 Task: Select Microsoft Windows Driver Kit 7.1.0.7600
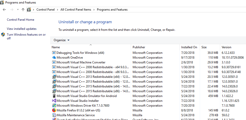83,105
